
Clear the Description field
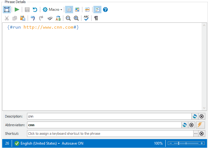coord(202,116)
